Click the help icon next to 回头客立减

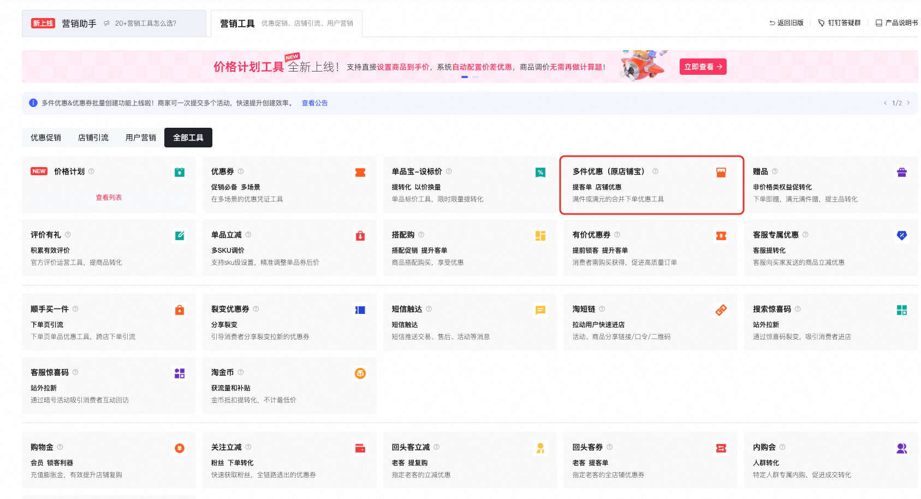point(436,447)
